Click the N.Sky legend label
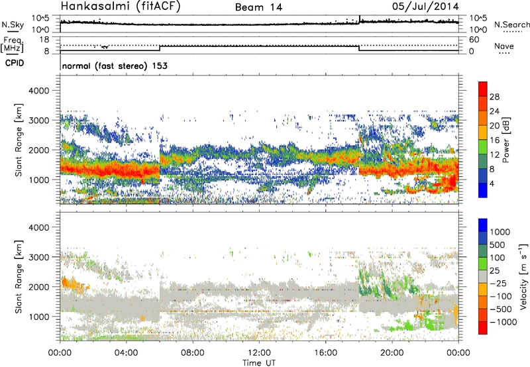The height and width of the screenshot is (367, 530). (13, 25)
